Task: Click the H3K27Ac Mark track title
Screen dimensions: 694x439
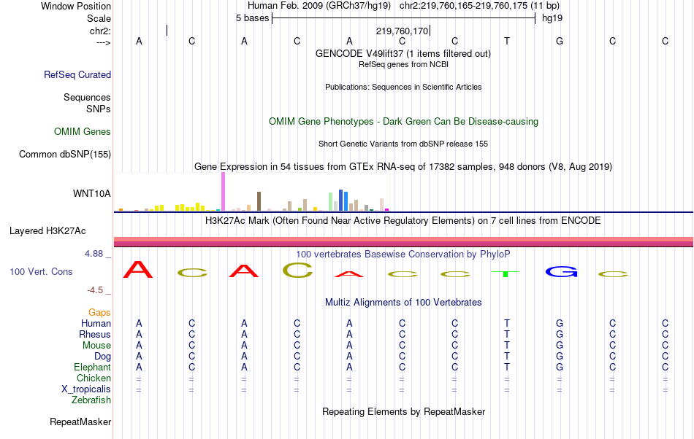Action: pyautogui.click(x=403, y=220)
